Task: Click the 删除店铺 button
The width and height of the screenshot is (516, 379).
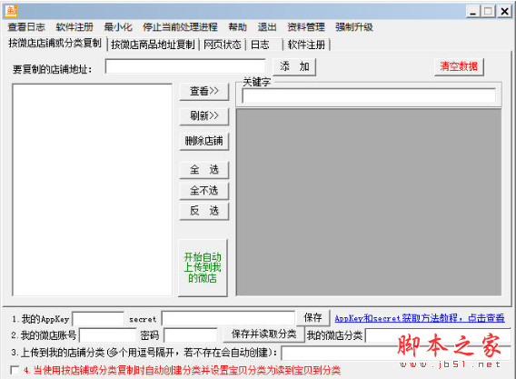Action: point(204,141)
